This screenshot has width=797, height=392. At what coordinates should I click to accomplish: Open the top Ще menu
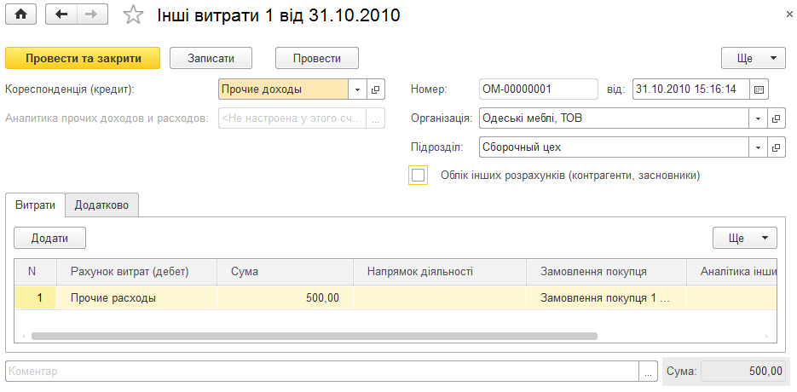[754, 58]
